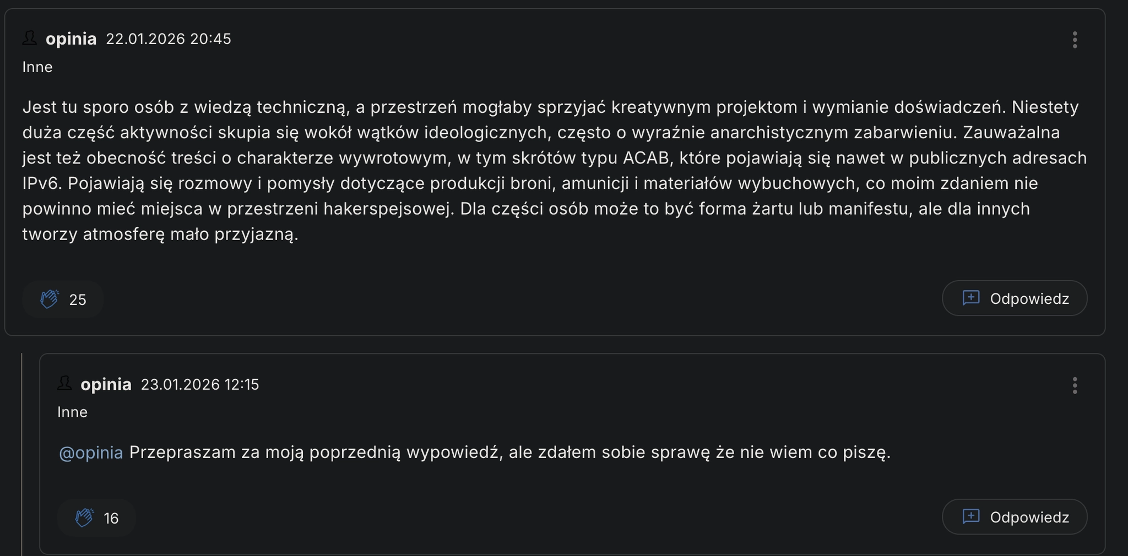Open the @opinia mention link
1128x556 pixels.
(x=91, y=453)
